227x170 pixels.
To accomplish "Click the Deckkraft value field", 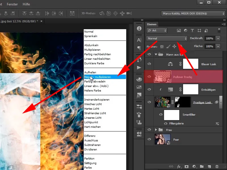I will pyautogui.click(x=210, y=39).
